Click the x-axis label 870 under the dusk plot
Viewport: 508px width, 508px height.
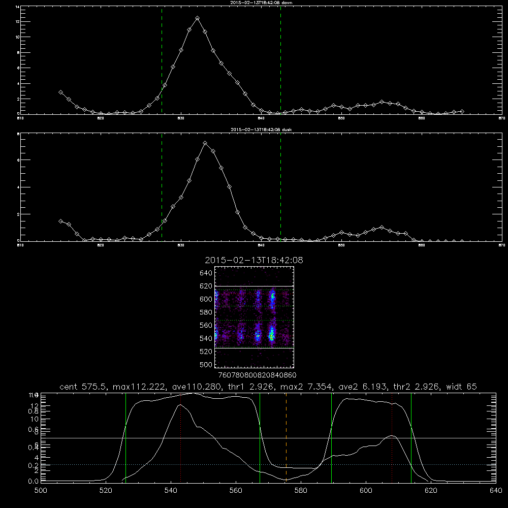coord(502,245)
